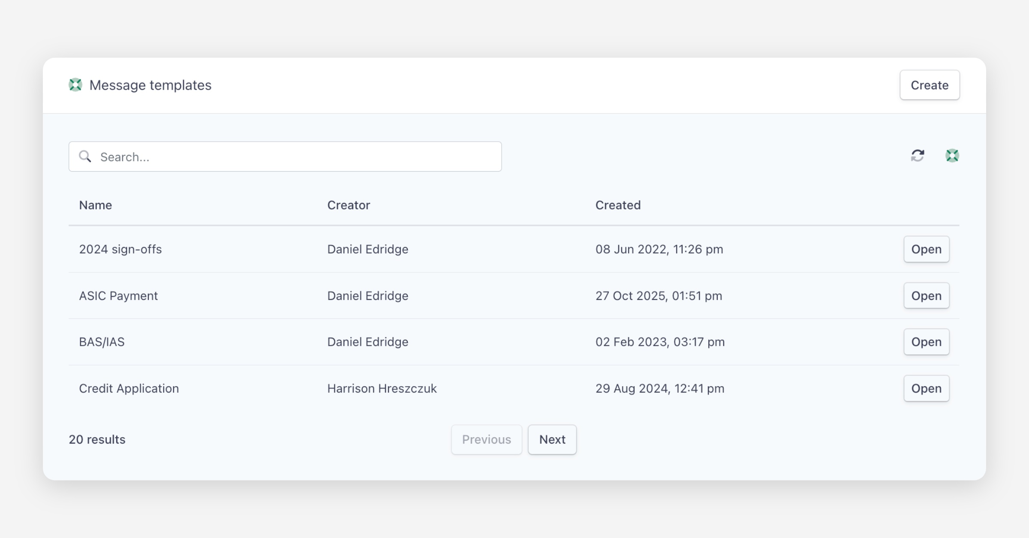Click the magnifier icon in search box
Image resolution: width=1029 pixels, height=538 pixels.
85,157
